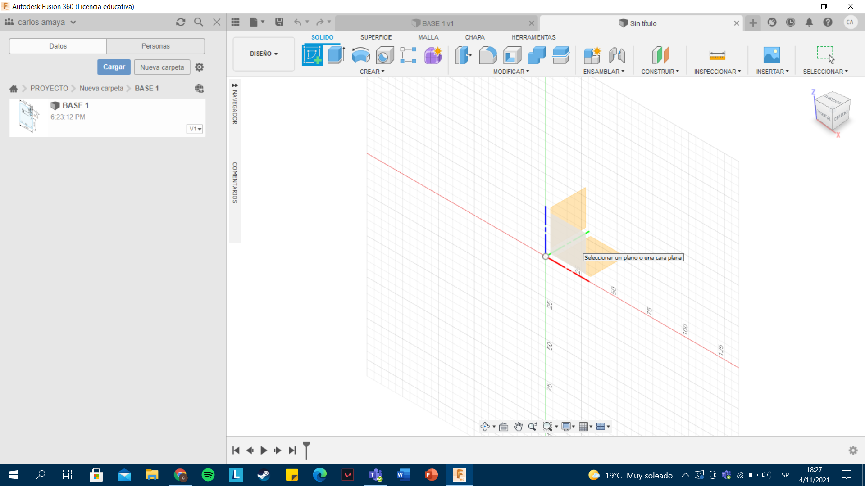Screen dimensions: 865x486
Task: Switch to the SUPERFICIE tab
Action: click(x=376, y=37)
